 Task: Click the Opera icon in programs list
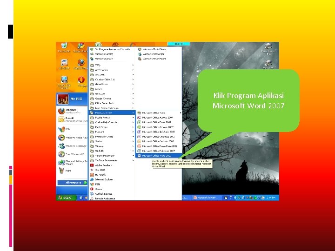[92, 189]
